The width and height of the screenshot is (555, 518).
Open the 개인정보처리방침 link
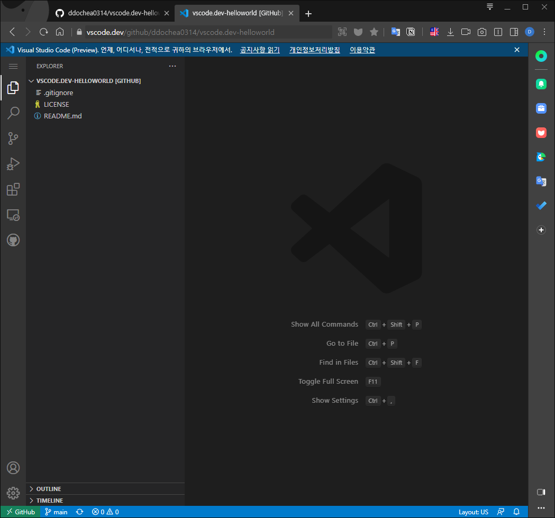point(315,50)
